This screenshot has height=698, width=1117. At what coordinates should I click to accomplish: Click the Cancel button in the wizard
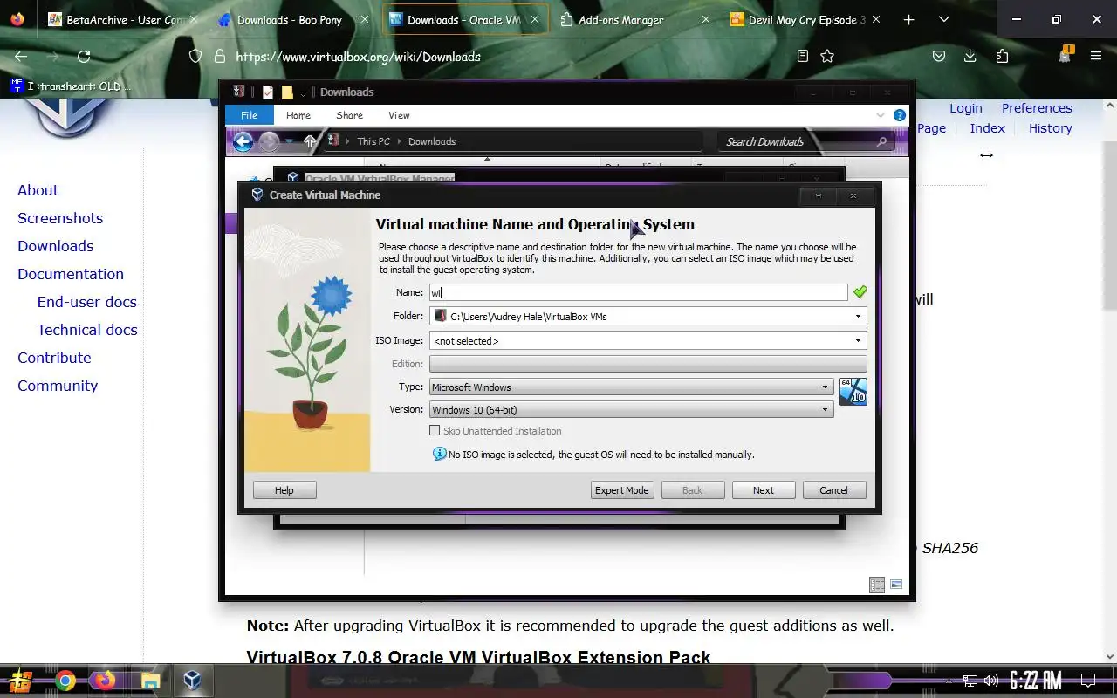[833, 490]
